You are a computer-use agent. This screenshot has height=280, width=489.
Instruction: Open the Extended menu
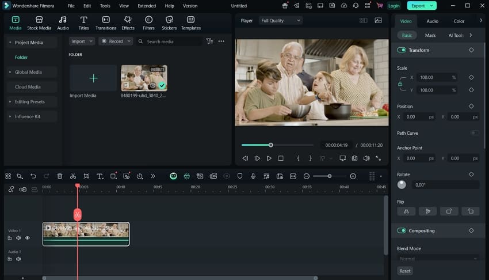tap(147, 6)
